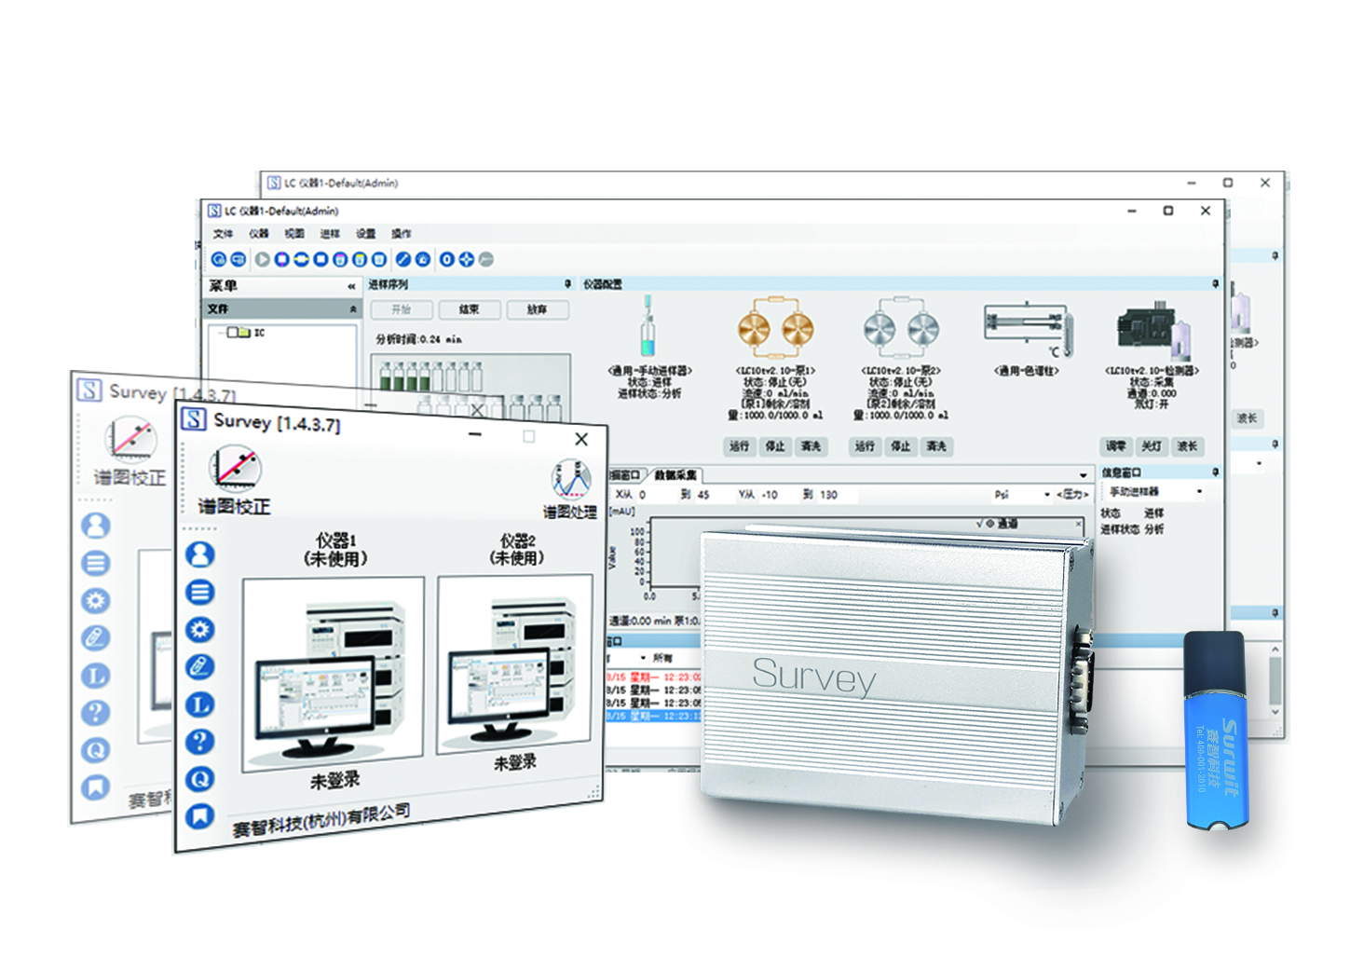Screen dimensions: 1350x971
Task: Select the 仪器1 instrument thumbnail
Action: [334, 673]
